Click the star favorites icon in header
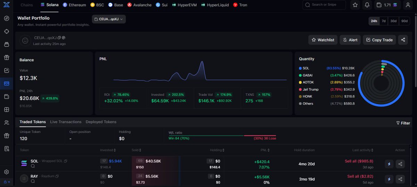417x187 pixels. tap(355, 5)
